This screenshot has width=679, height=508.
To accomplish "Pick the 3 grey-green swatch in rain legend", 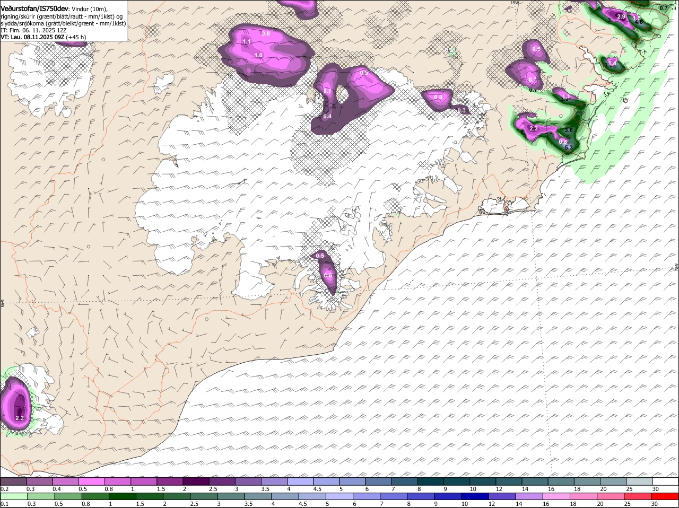I will pyautogui.click(x=231, y=496).
